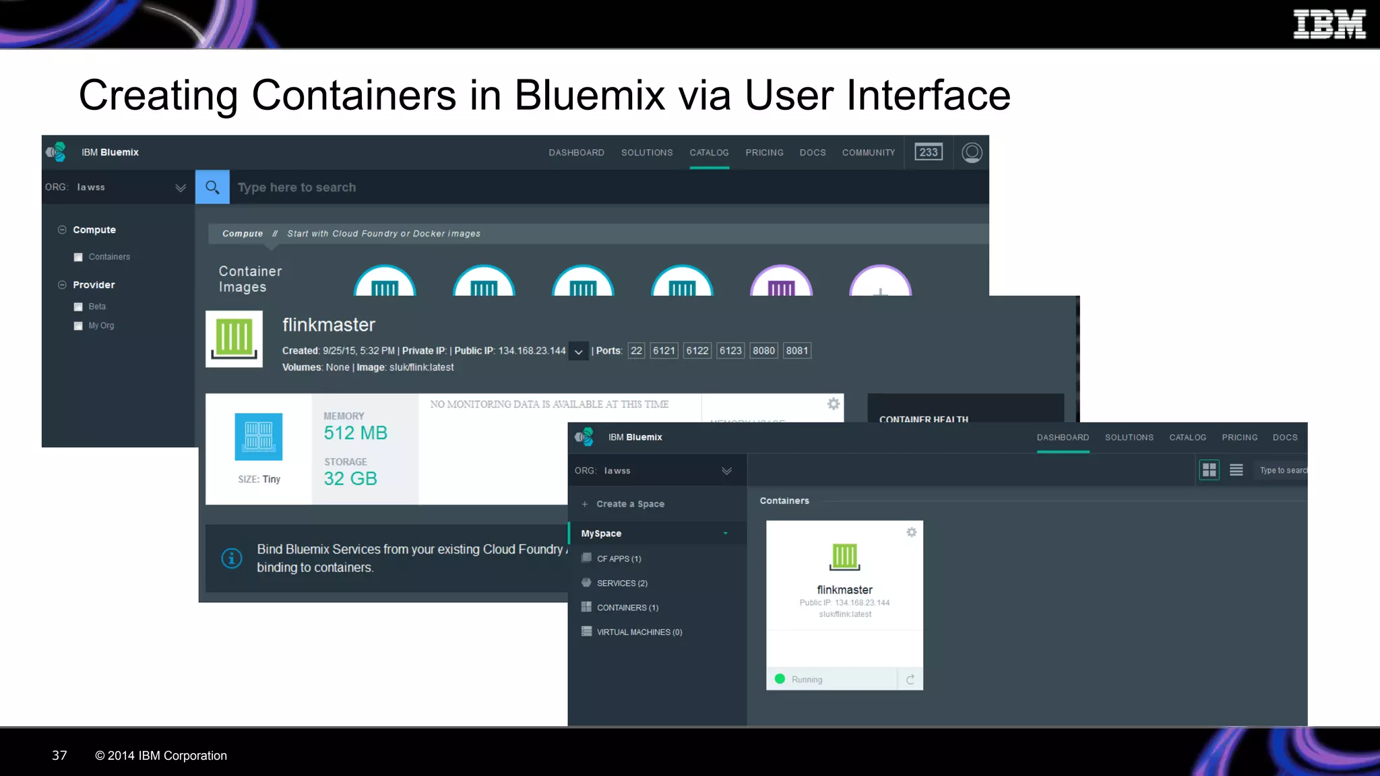
Task: Click Create a Space link
Action: tap(630, 504)
